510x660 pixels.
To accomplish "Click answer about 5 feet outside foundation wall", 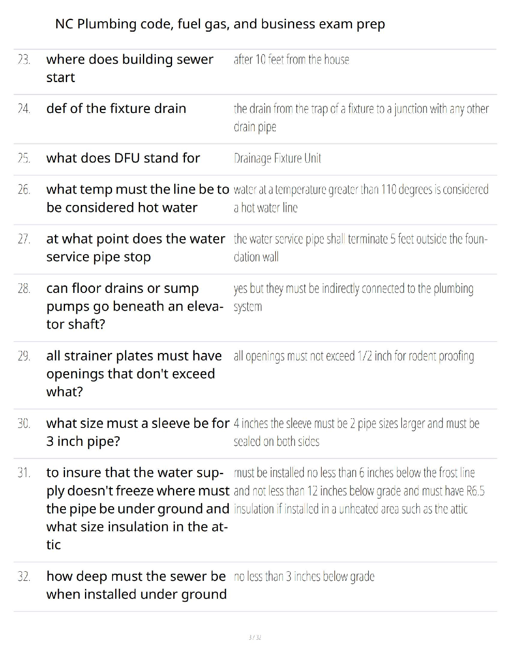I will (x=360, y=247).
